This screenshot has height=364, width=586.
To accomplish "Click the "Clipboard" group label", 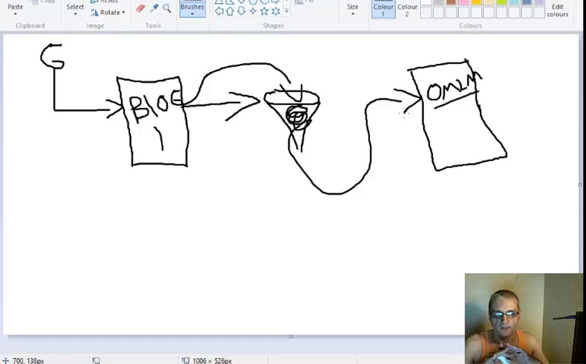I will click(30, 26).
